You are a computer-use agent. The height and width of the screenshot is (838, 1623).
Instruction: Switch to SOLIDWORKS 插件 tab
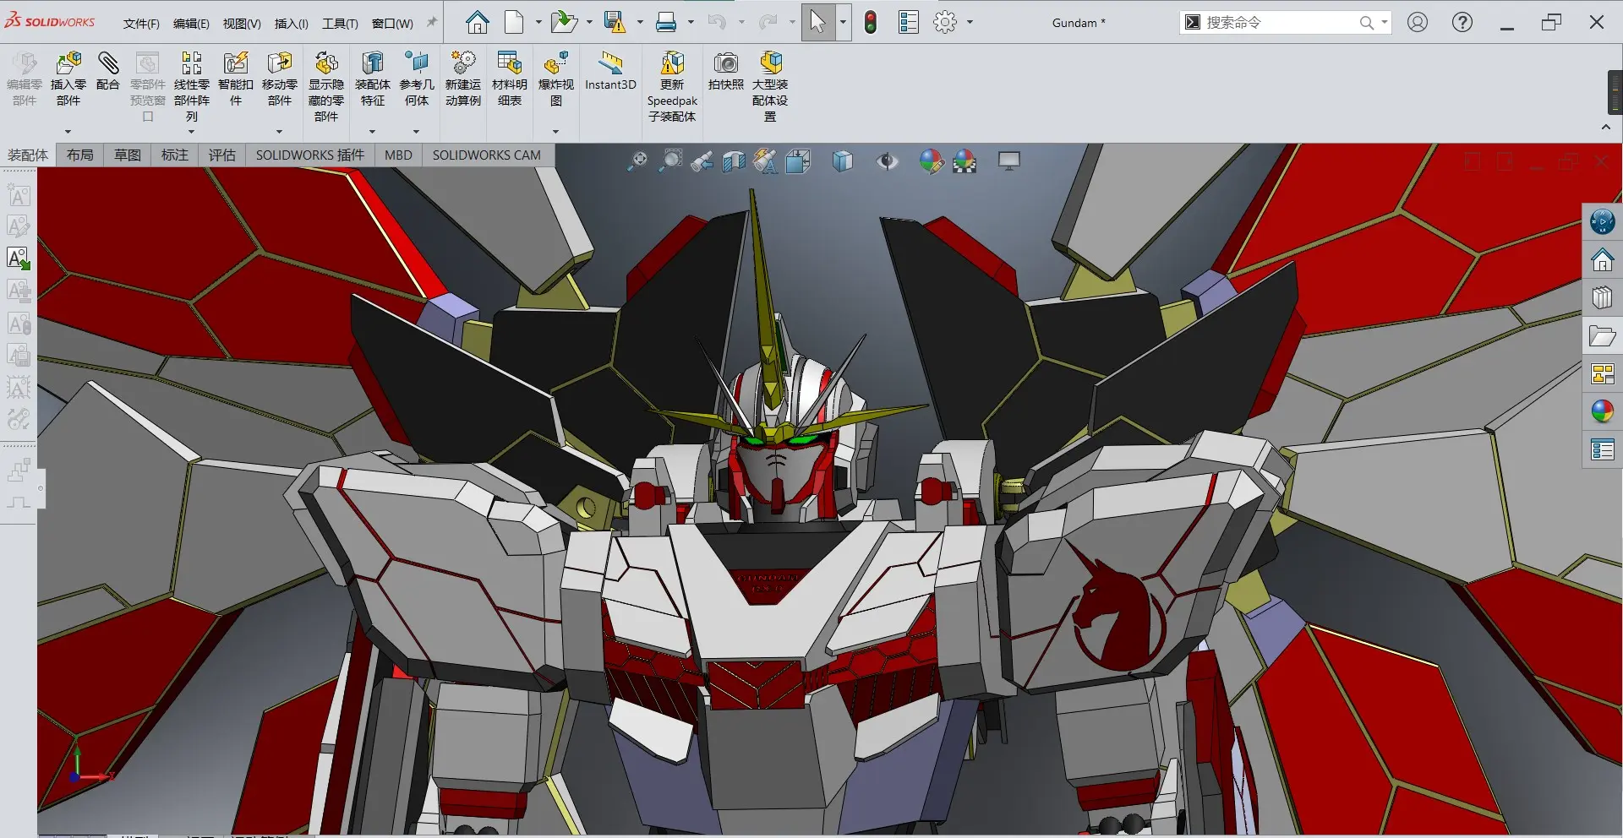(310, 155)
